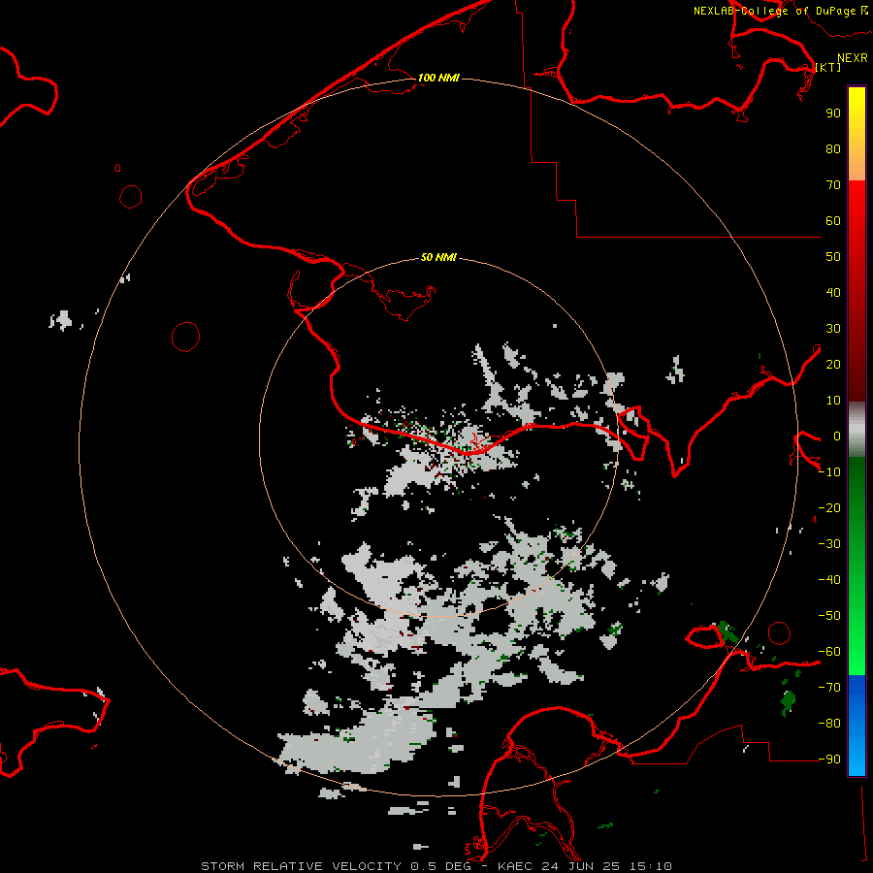Click the light blue bottom end of the color bar
The image size is (873, 873).
click(857, 758)
